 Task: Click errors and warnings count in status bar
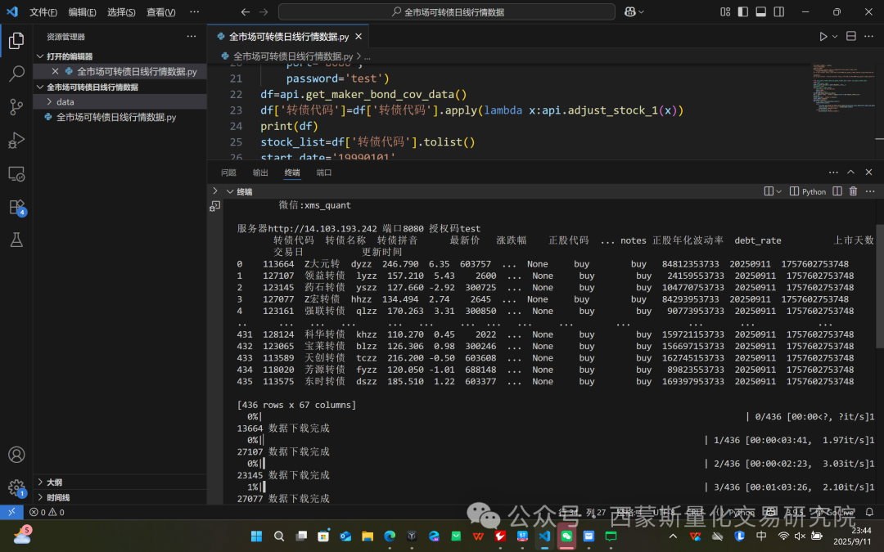pyautogui.click(x=47, y=512)
